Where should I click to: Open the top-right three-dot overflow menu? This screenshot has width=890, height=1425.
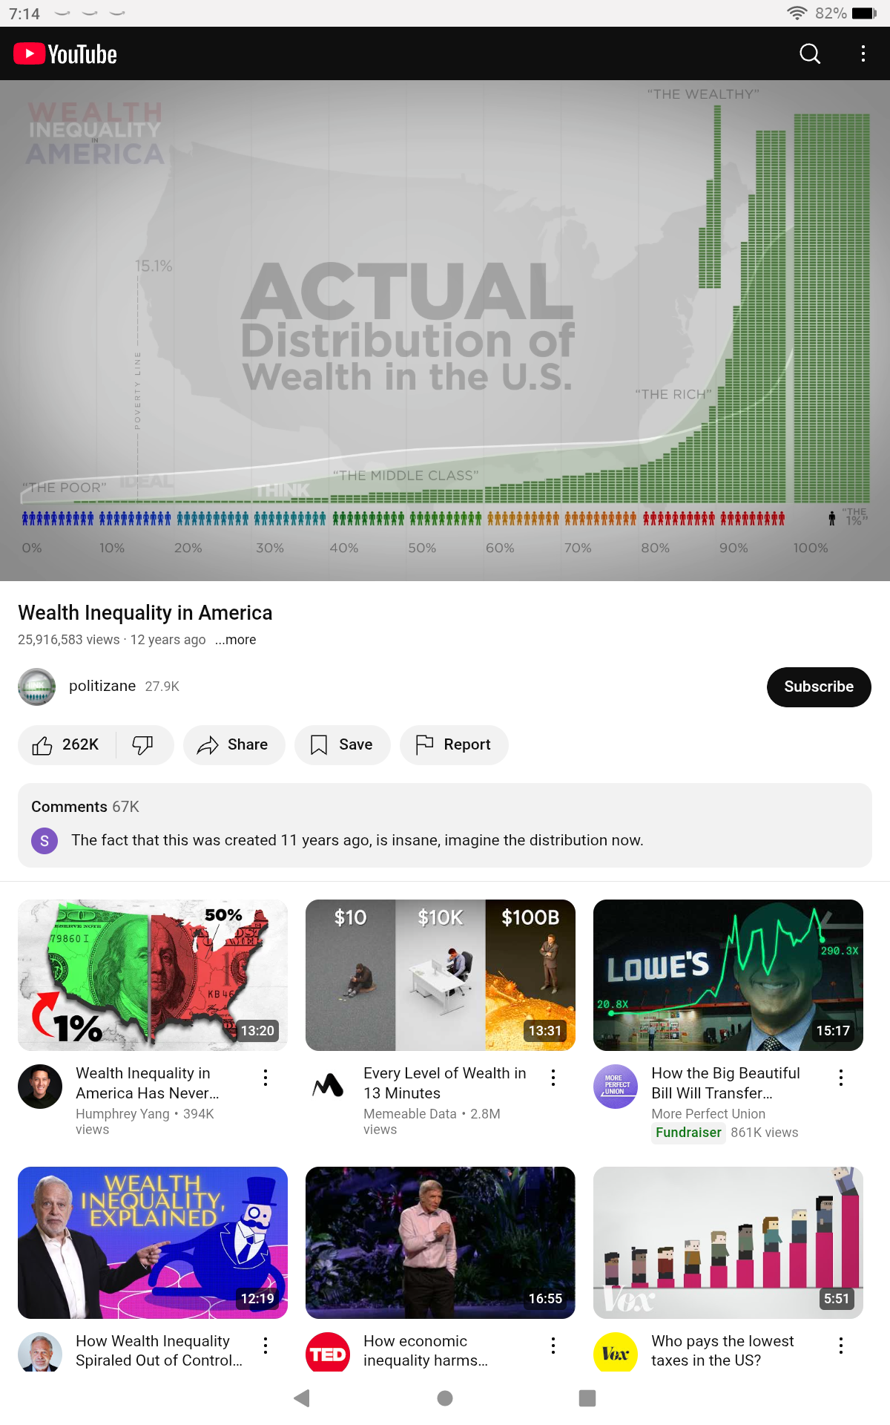pyautogui.click(x=863, y=53)
